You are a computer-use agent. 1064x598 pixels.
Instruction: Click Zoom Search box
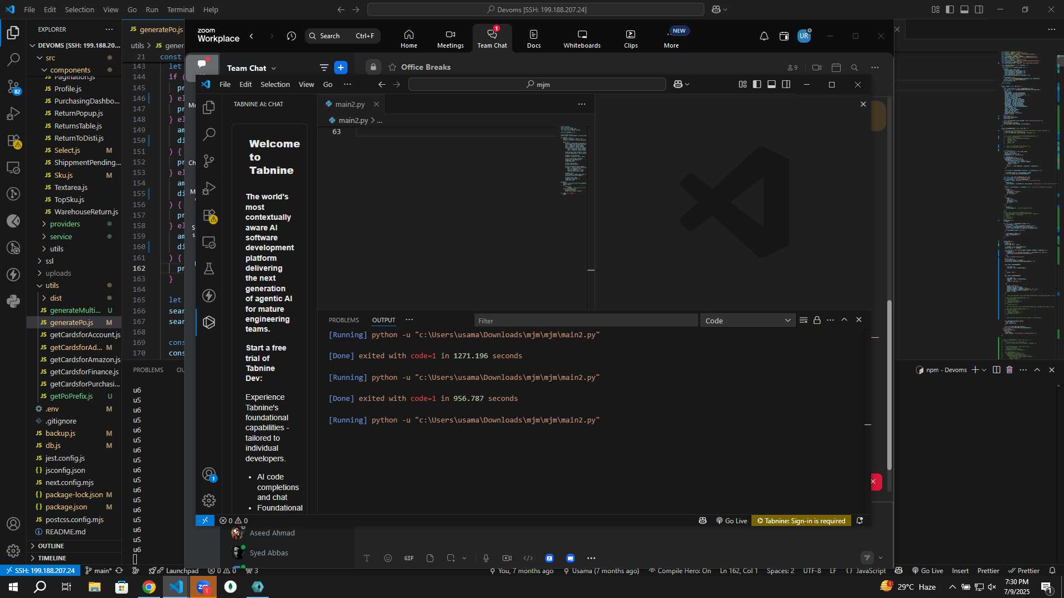click(x=342, y=36)
